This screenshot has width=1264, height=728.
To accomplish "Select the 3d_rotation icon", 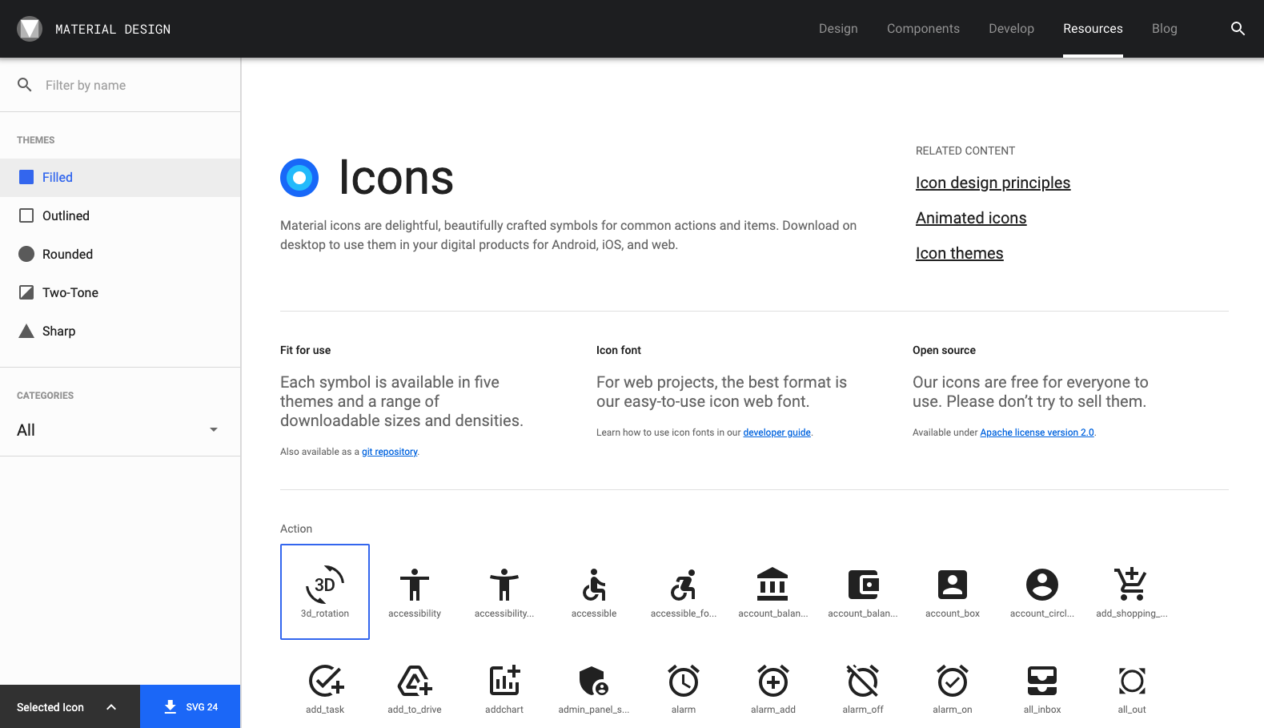I will [x=325, y=592].
